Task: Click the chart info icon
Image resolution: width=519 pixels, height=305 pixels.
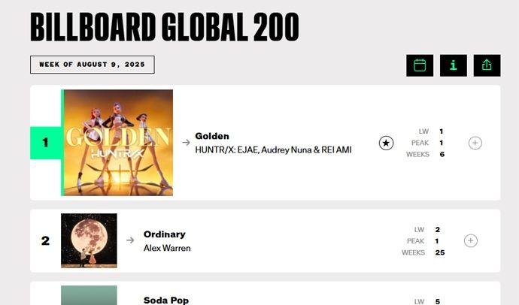Action: [453, 65]
